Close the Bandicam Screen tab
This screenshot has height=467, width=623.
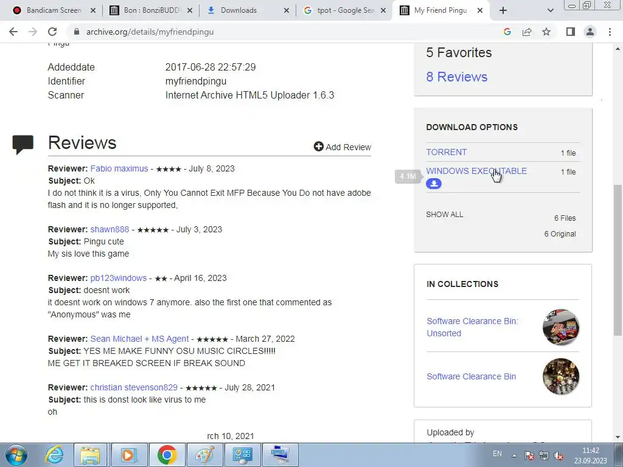pos(93,10)
